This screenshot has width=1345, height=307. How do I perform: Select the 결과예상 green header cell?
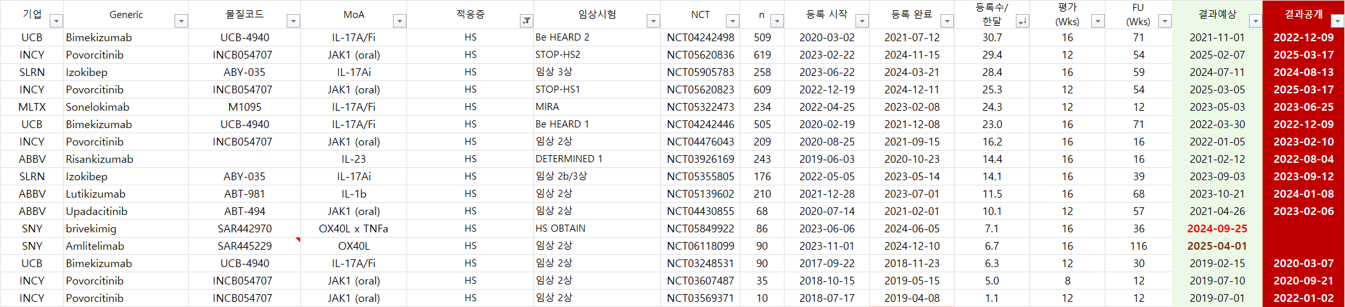pos(1217,14)
